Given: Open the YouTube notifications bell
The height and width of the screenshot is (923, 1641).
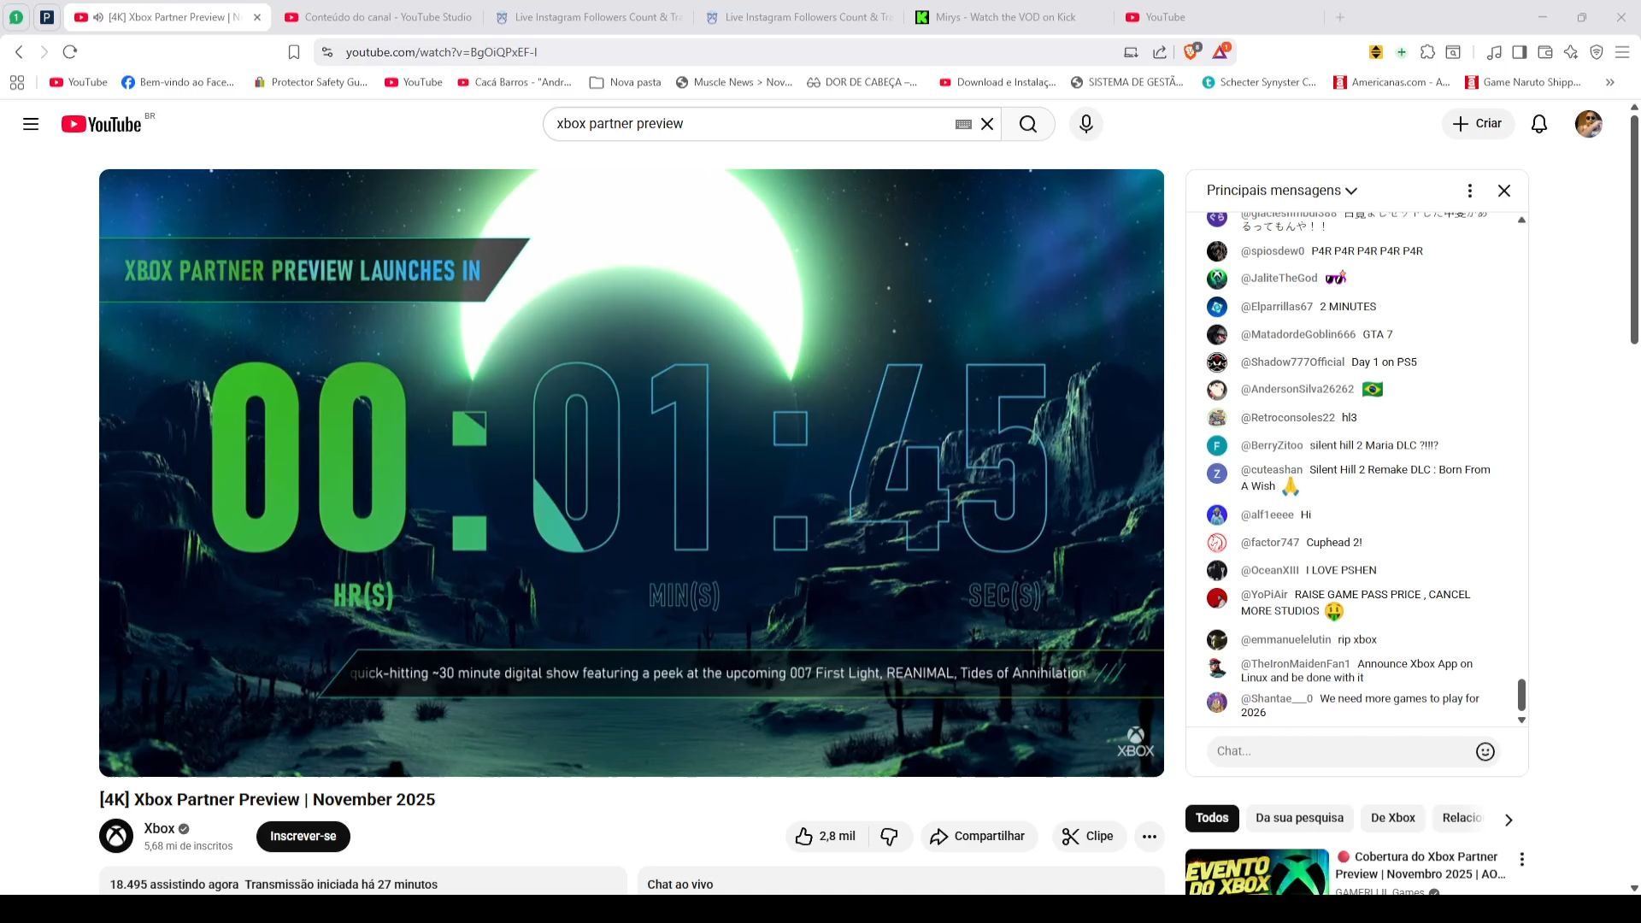Looking at the screenshot, I should tap(1538, 124).
